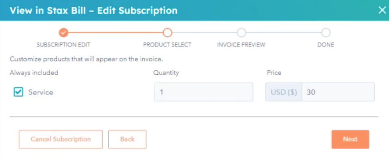The image size is (389, 157).
Task: Click the USD ($) currency prefix
Action: [x=284, y=92]
